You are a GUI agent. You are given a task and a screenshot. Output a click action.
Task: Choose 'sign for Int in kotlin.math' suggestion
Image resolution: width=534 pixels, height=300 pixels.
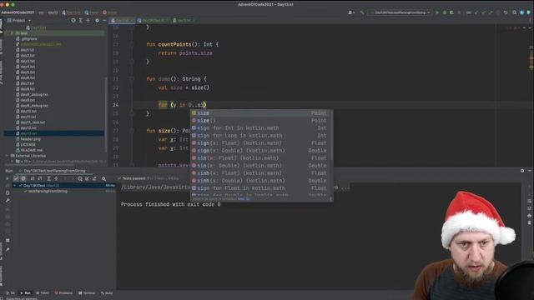pyautogui.click(x=260, y=128)
